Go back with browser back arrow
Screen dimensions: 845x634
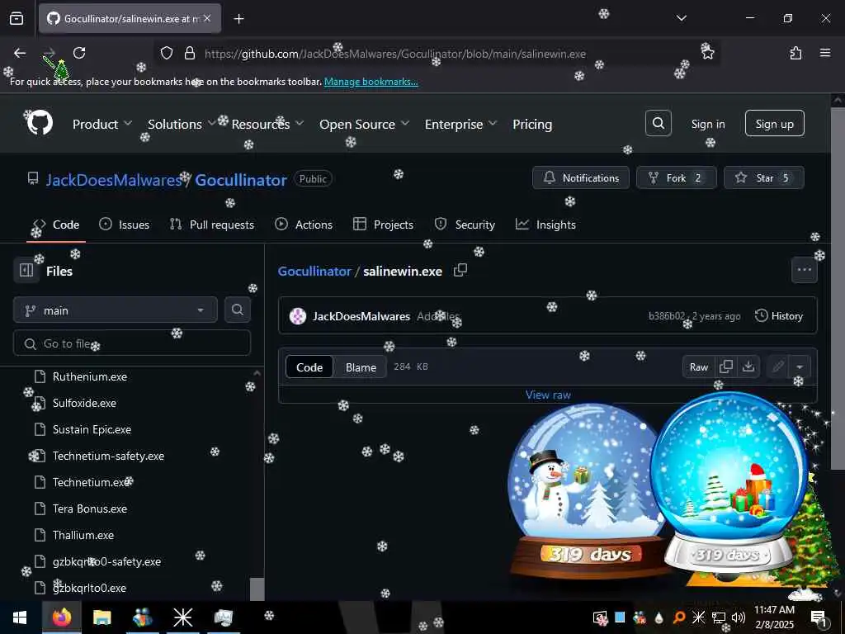[x=20, y=53]
